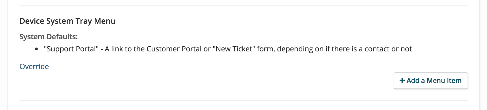Click the word Item on the Add button
487x110 pixels.
click(454, 81)
